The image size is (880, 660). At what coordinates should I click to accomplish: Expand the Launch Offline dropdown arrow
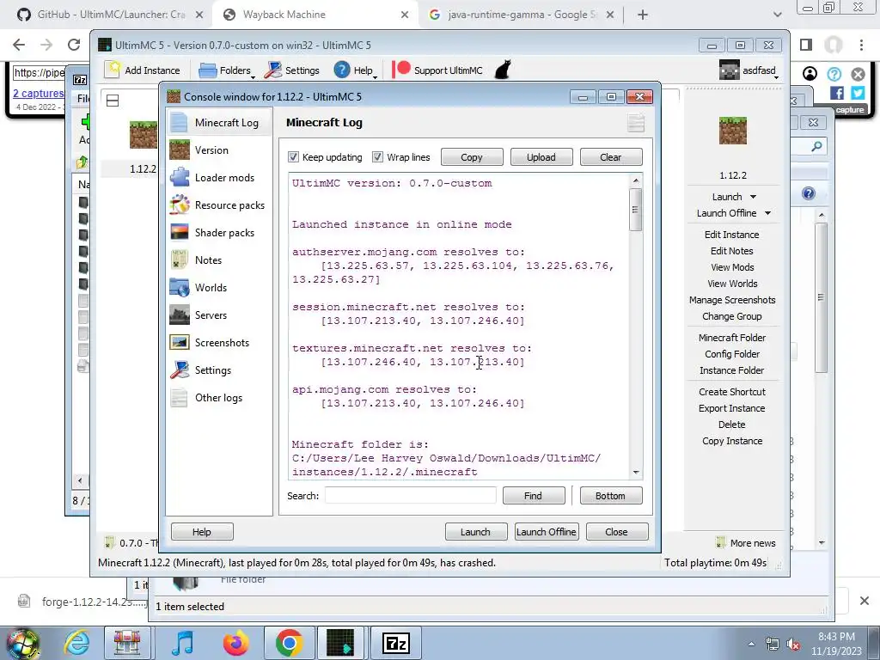pos(767,213)
